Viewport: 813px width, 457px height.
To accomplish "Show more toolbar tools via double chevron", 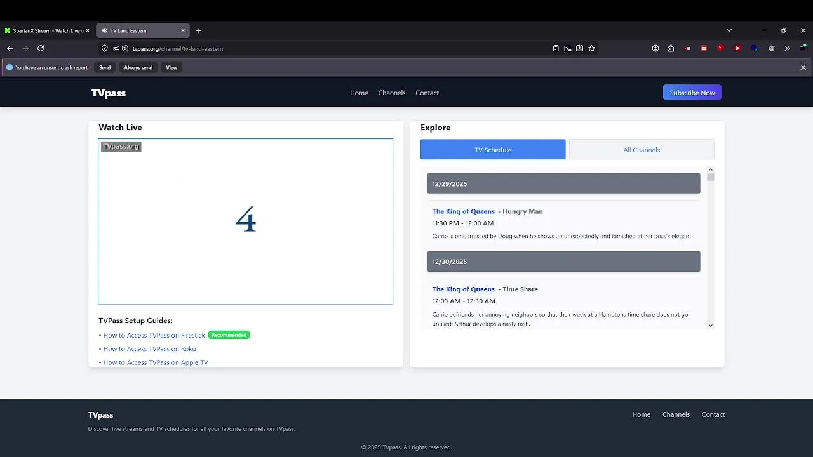I will 788,48.
